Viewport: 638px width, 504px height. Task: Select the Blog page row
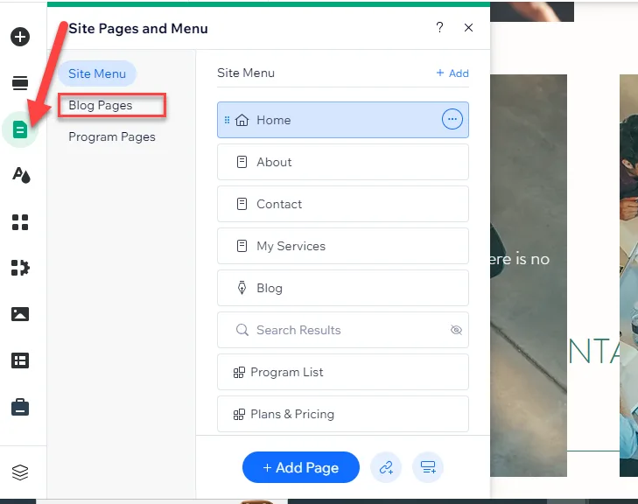pos(342,288)
